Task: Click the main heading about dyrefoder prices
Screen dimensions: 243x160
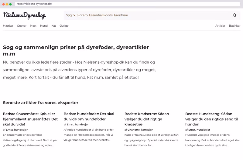Action: click(x=76, y=50)
